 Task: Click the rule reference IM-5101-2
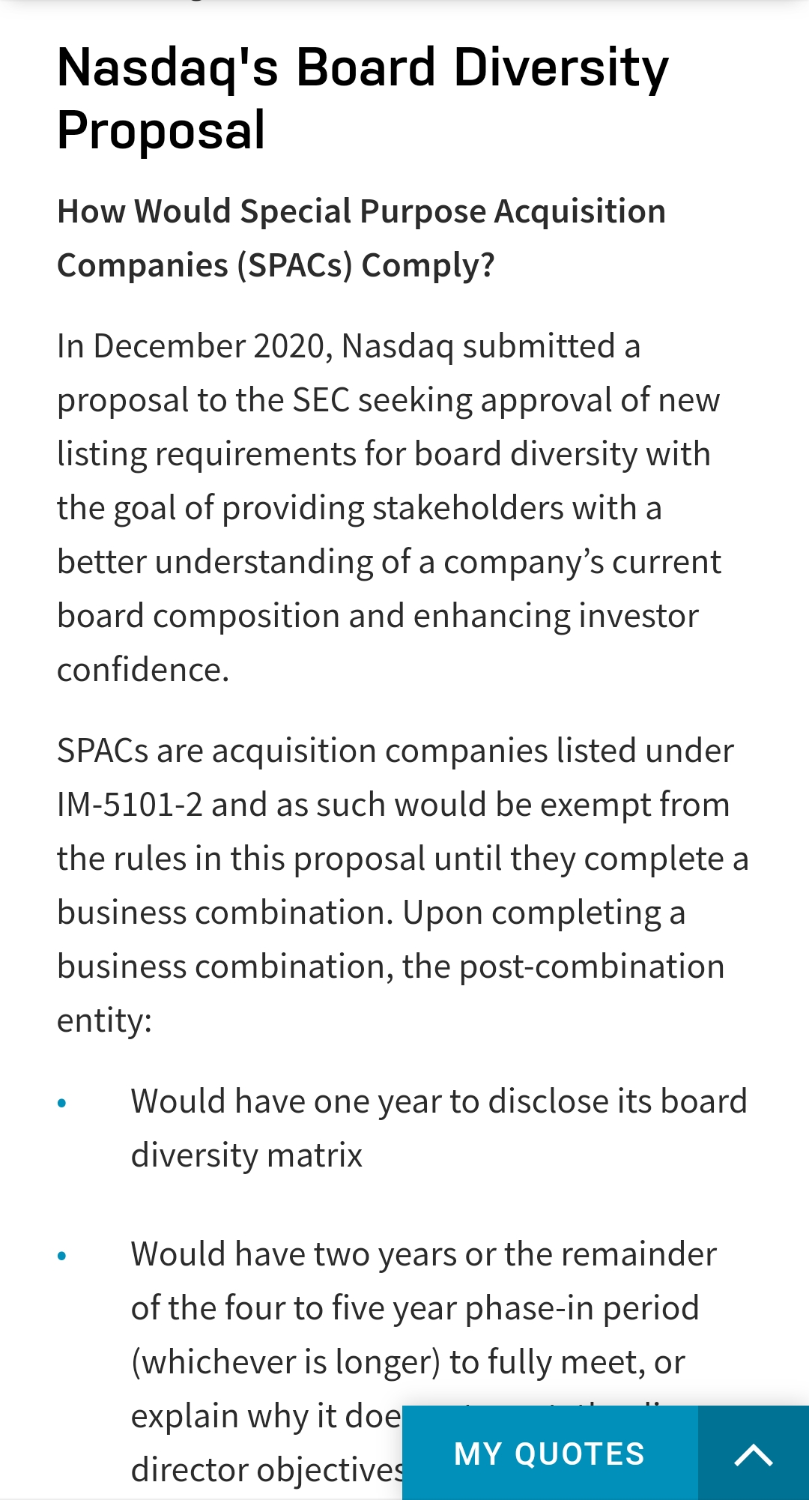click(130, 805)
